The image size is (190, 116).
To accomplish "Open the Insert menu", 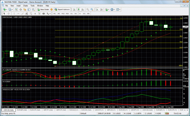I will (x=19, y=6).
